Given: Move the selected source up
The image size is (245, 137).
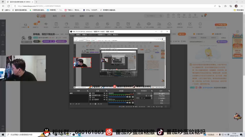Looking at the screenshot, I should [98, 104].
